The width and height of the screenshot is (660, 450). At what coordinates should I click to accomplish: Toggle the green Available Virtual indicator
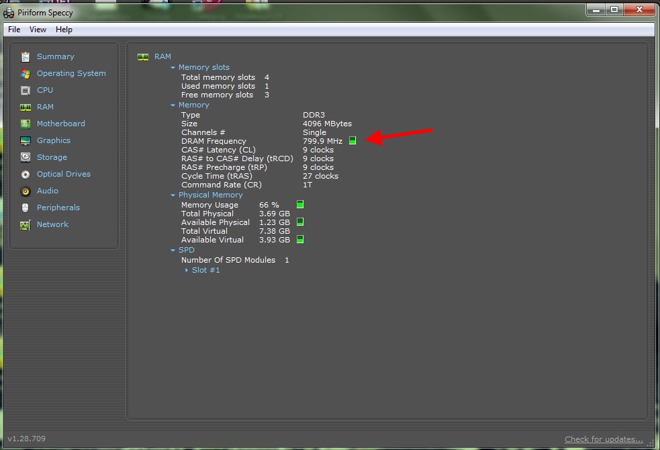click(x=300, y=240)
